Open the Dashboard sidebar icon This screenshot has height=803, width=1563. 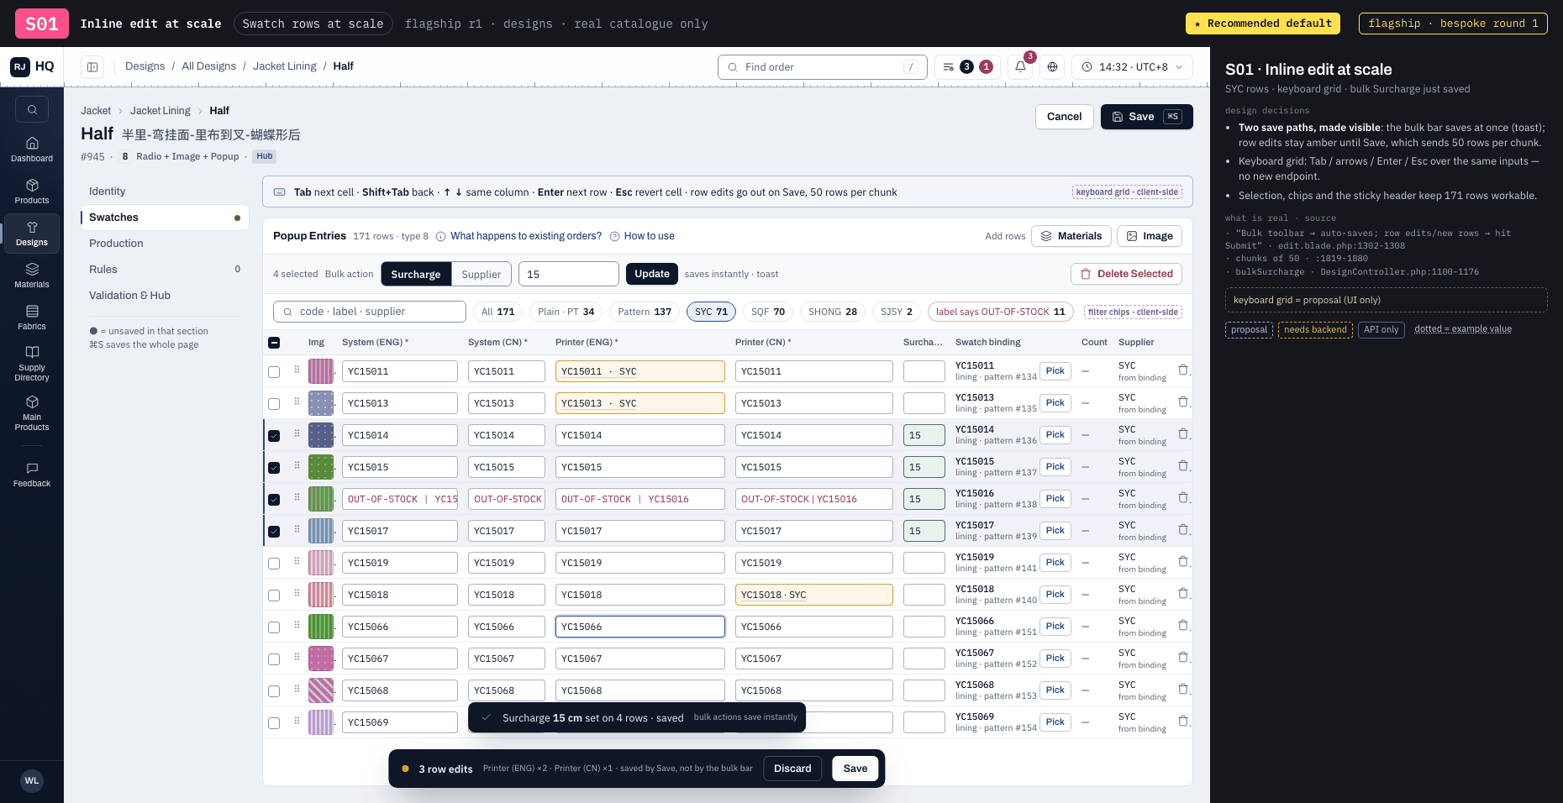coord(32,150)
